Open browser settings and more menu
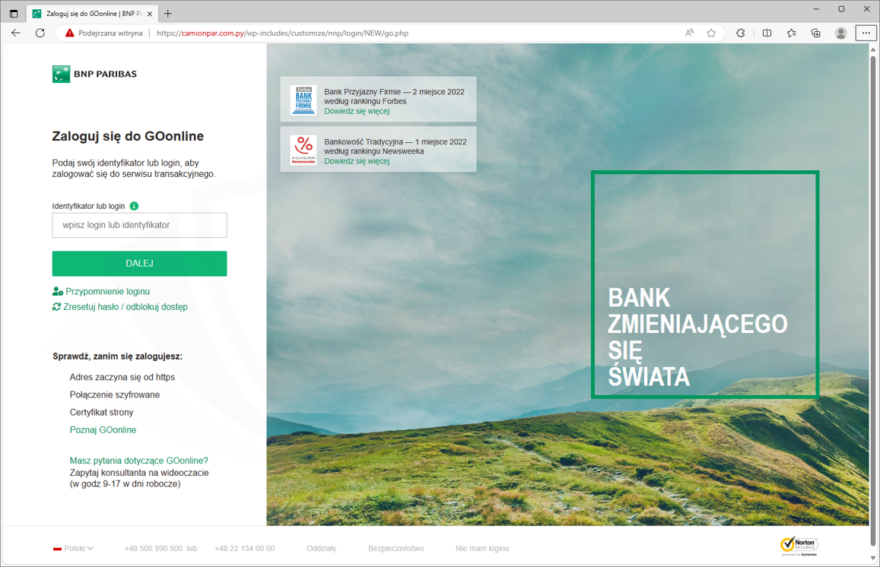 [x=866, y=33]
